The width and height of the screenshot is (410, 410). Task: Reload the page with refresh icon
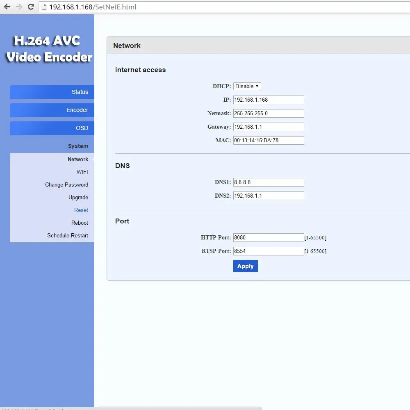[x=31, y=7]
